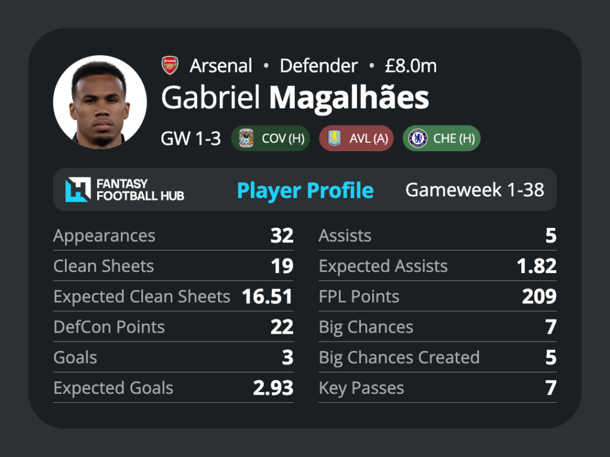Click the £8.0m price label

(x=411, y=65)
